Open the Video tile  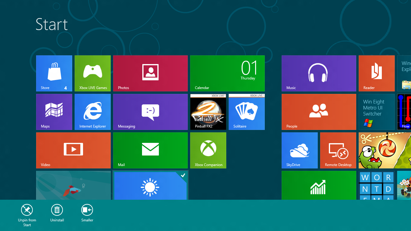tap(73, 150)
